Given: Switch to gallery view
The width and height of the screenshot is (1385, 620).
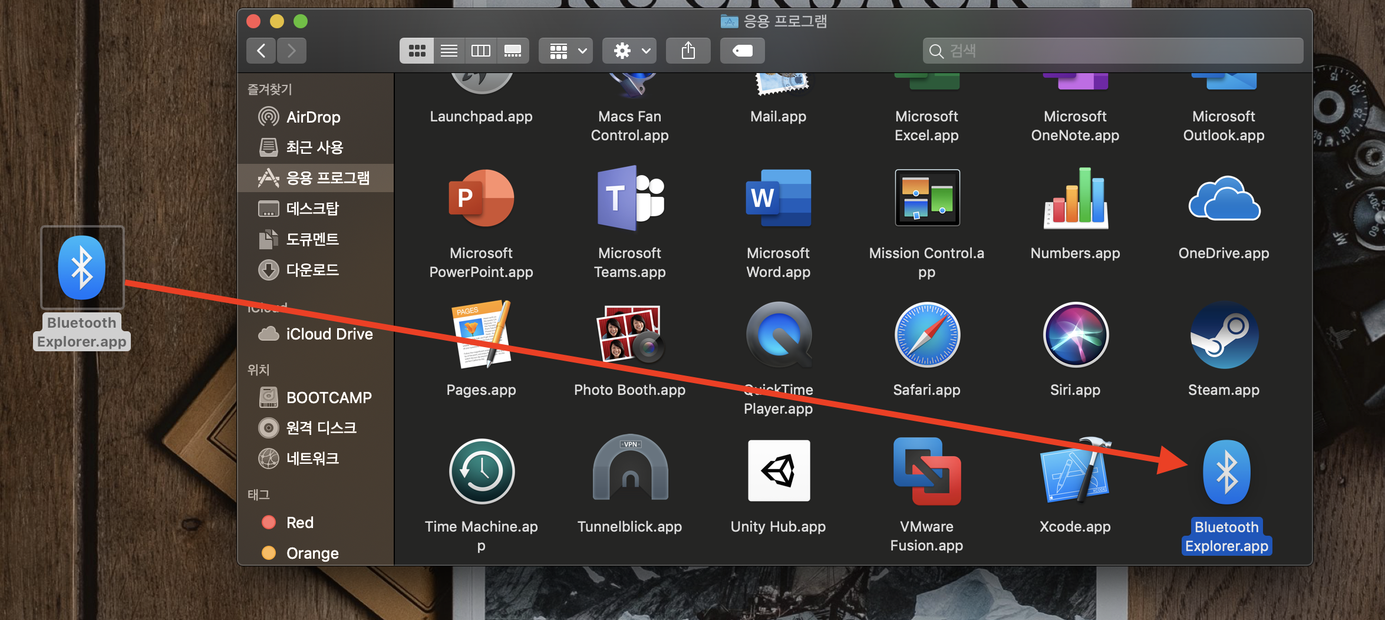Looking at the screenshot, I should (x=513, y=51).
